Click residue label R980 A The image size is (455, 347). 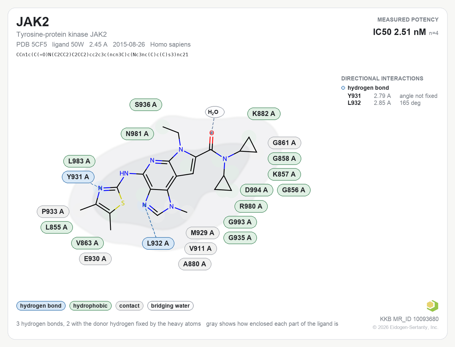tap(251, 206)
